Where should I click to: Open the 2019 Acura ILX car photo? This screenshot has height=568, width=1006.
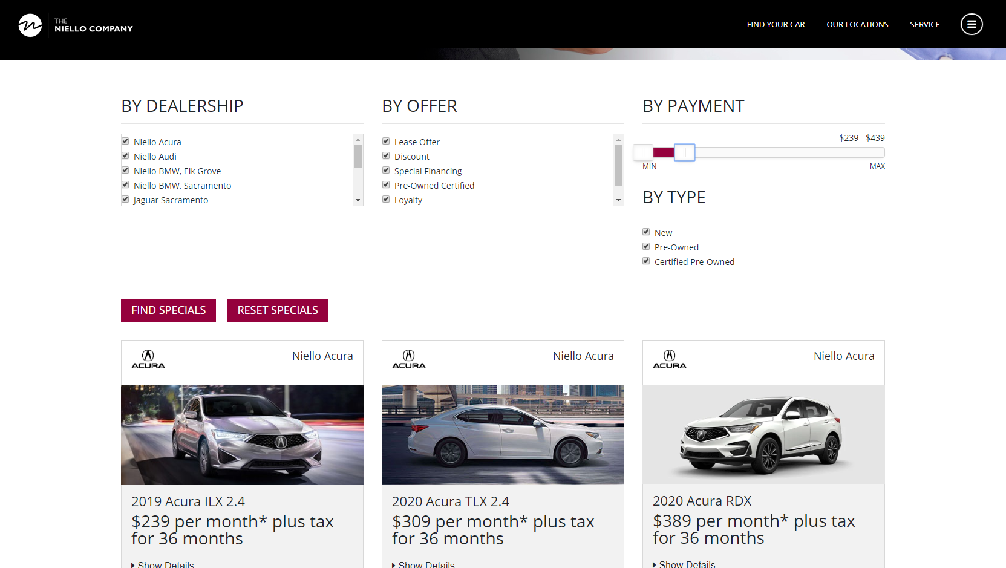[x=242, y=434]
